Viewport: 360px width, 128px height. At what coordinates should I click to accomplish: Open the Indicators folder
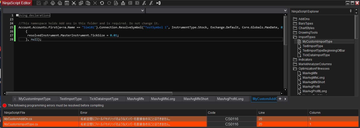pos(303,60)
